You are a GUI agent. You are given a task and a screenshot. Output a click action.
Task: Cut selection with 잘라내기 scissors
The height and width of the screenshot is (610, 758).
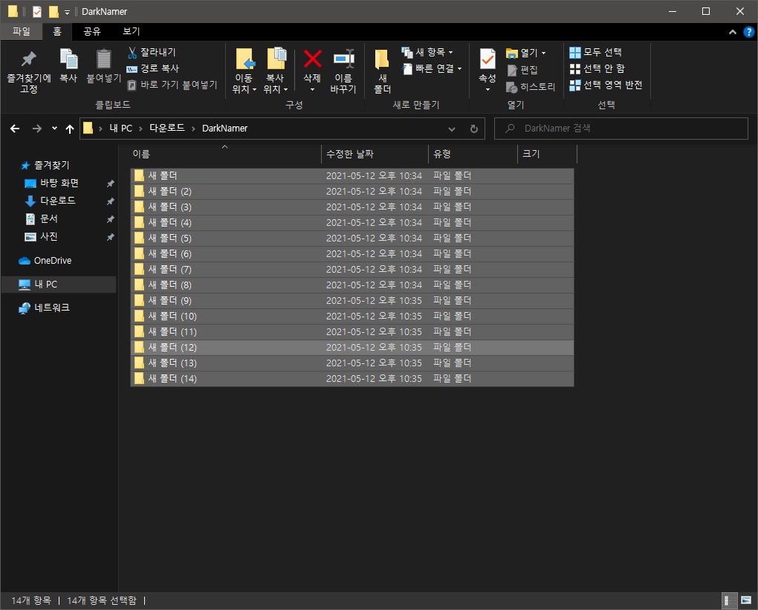pos(152,52)
